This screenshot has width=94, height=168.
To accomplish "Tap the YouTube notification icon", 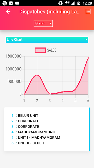I will click(17, 3).
